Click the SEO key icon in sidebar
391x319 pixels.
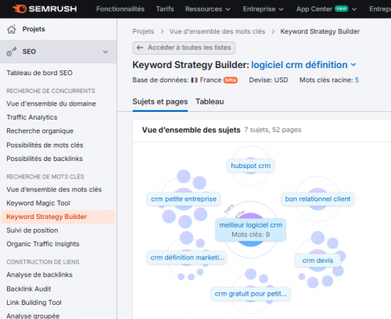[x=12, y=52]
